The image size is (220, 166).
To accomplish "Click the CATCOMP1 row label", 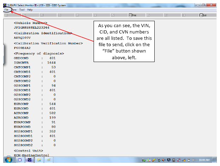I will tap(22, 67).
